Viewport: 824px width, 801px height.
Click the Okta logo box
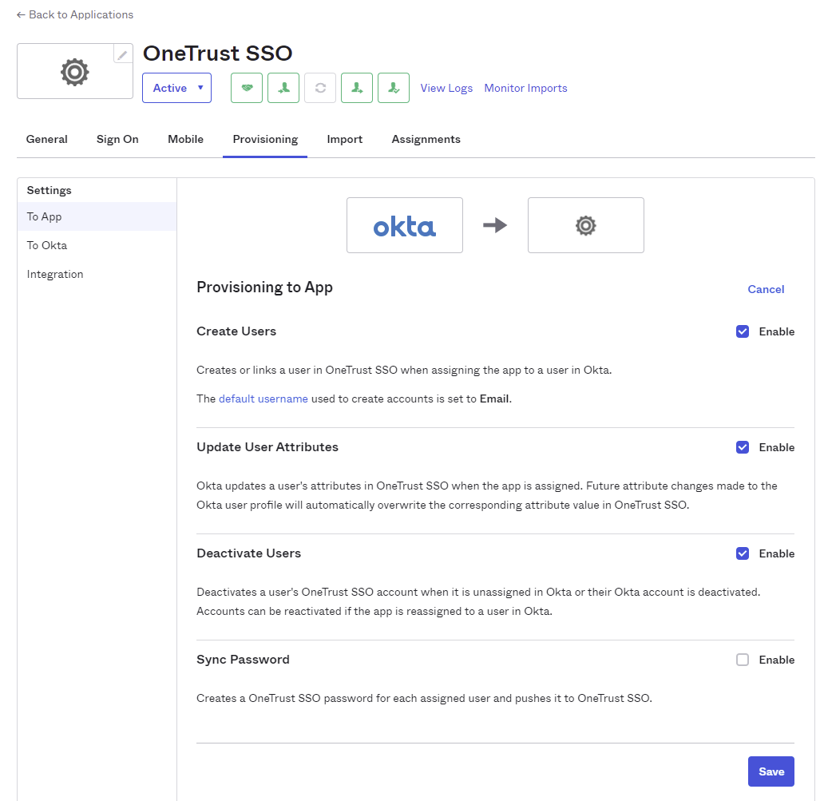[405, 225]
